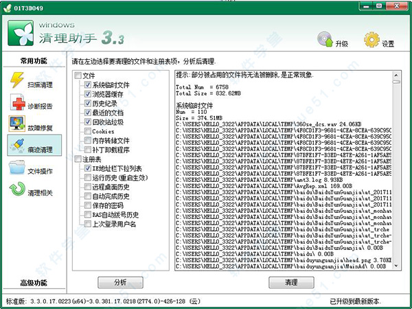The image size is (412, 309).
Task: Enable 内存转储文件 checkbox
Action: click(x=88, y=140)
